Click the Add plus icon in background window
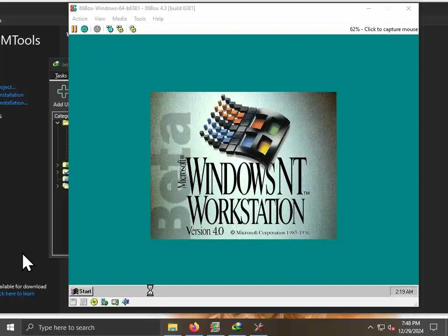The image size is (448, 336). [63, 91]
